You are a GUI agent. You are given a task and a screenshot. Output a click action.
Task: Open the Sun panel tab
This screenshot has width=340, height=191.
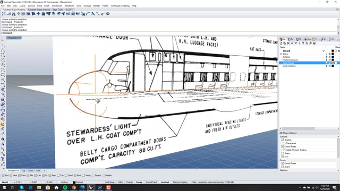point(308,39)
